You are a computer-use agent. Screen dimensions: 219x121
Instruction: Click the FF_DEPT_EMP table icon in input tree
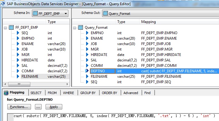(x=11, y=28)
